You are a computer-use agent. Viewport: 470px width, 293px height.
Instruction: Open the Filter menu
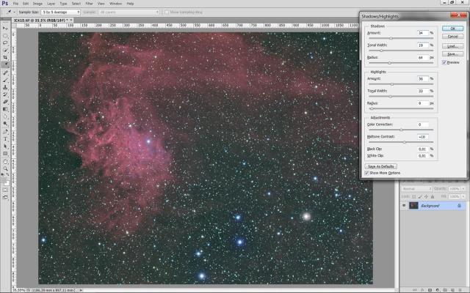(x=89, y=4)
